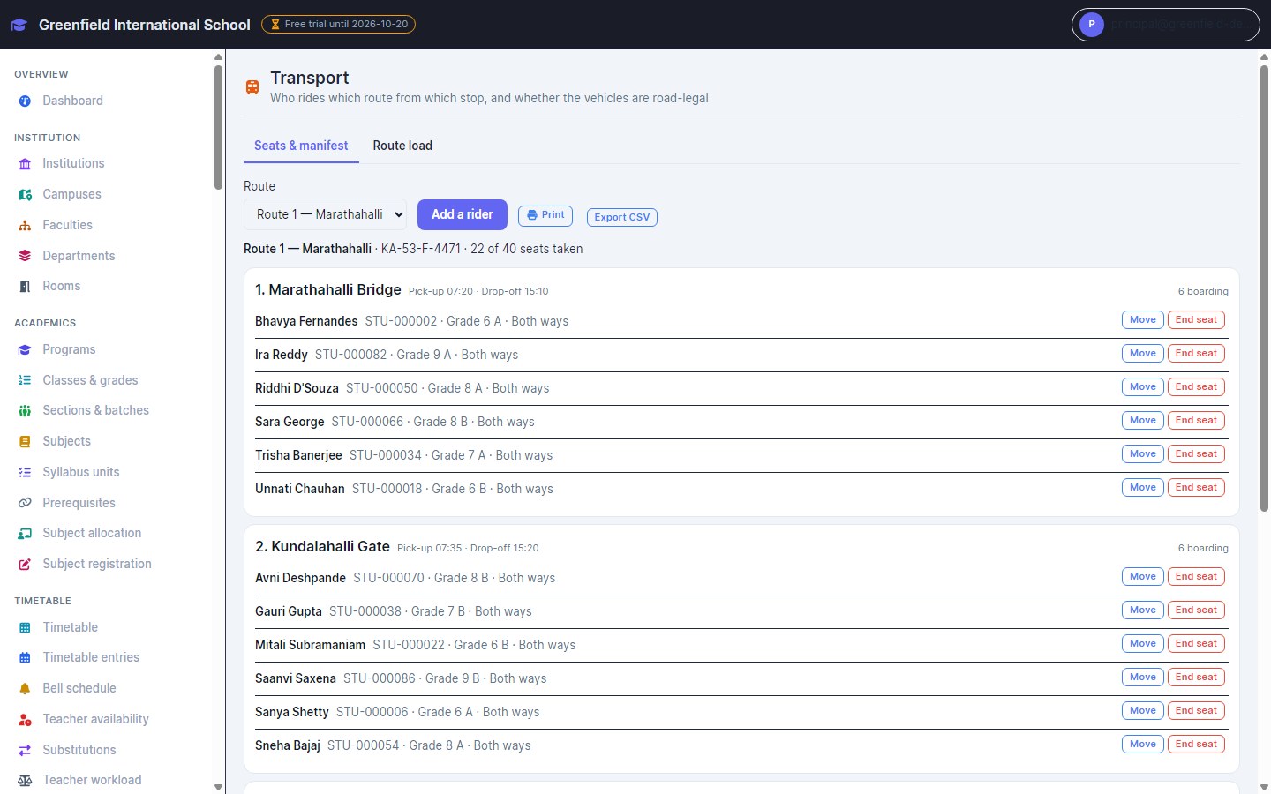Image resolution: width=1271 pixels, height=794 pixels.
Task: Click the '22 of 40 seats taken' summary
Action: point(526,250)
